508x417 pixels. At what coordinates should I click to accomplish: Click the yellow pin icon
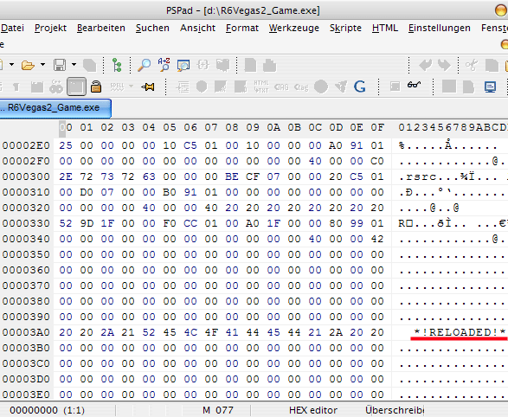pos(148,87)
